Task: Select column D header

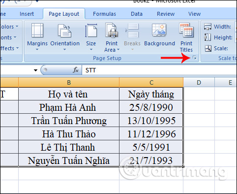Action: click(199, 82)
